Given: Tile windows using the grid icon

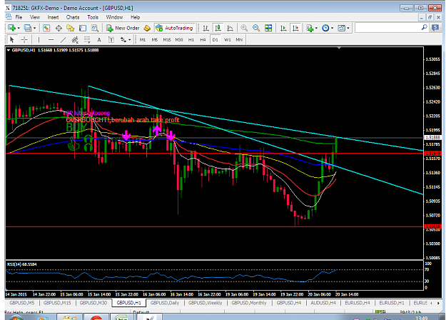Looking at the screenshot, I should [268, 28].
